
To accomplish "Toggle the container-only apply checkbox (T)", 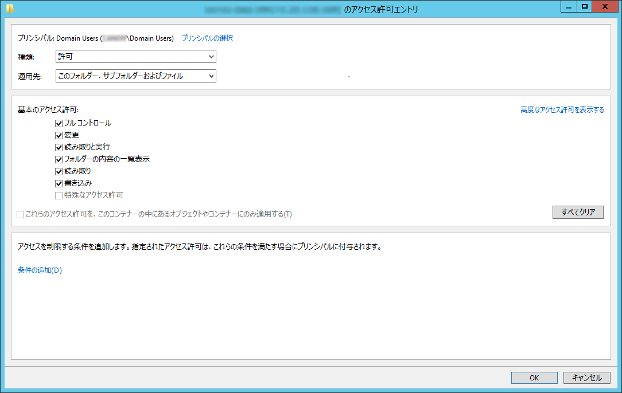I will 20,214.
